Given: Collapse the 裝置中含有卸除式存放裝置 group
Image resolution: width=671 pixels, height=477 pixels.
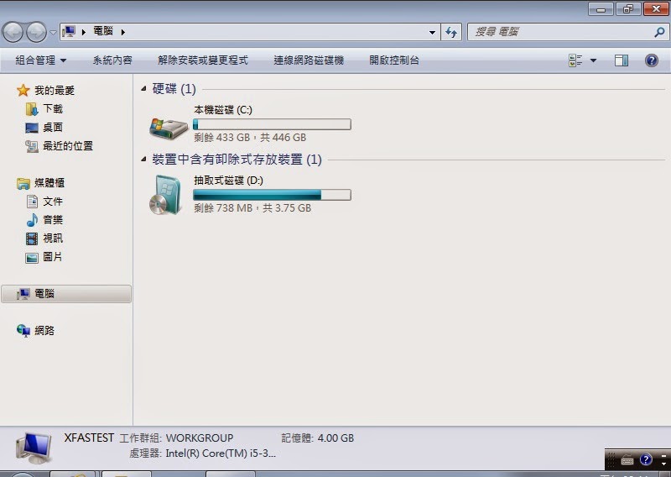Looking at the screenshot, I should click(143, 160).
